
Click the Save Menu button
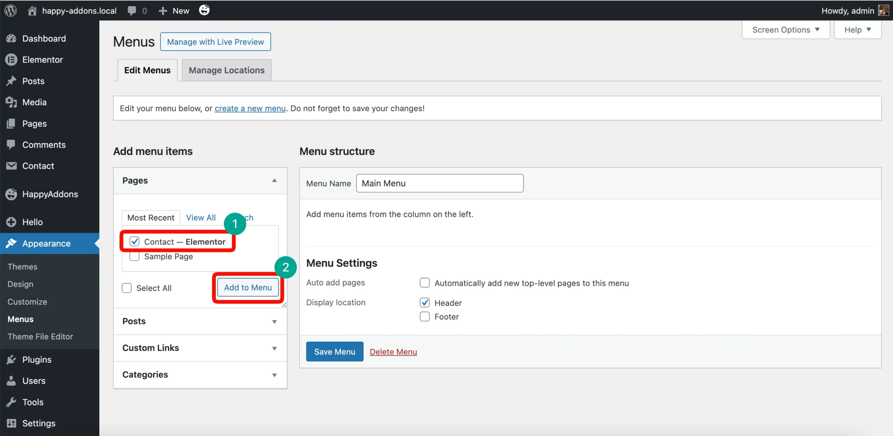pos(334,351)
